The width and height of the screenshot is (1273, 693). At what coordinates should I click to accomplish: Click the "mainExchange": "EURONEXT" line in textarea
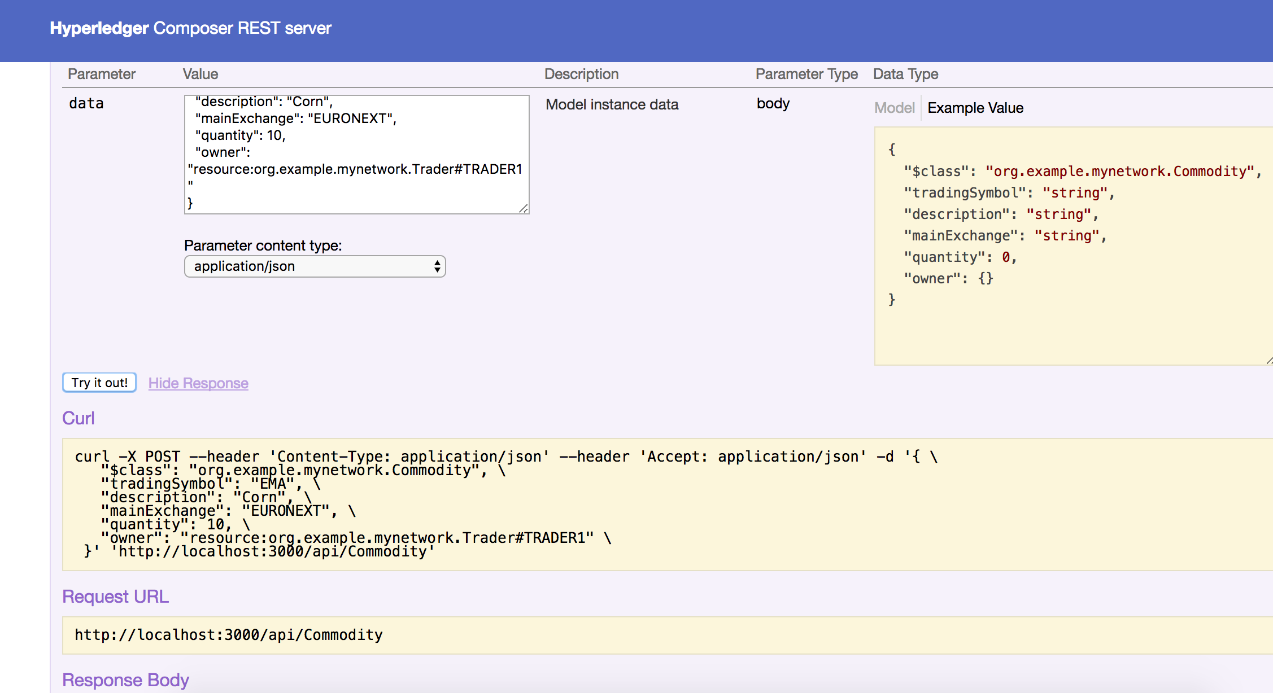tap(296, 119)
